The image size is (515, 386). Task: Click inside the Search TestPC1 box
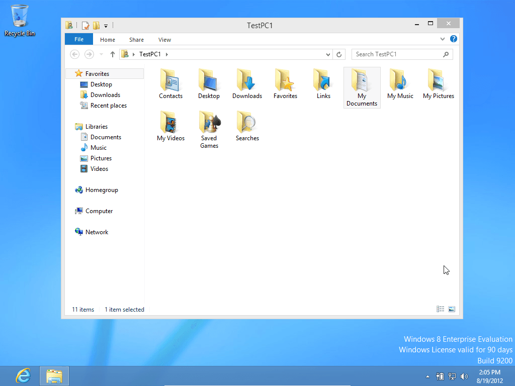[397, 54]
